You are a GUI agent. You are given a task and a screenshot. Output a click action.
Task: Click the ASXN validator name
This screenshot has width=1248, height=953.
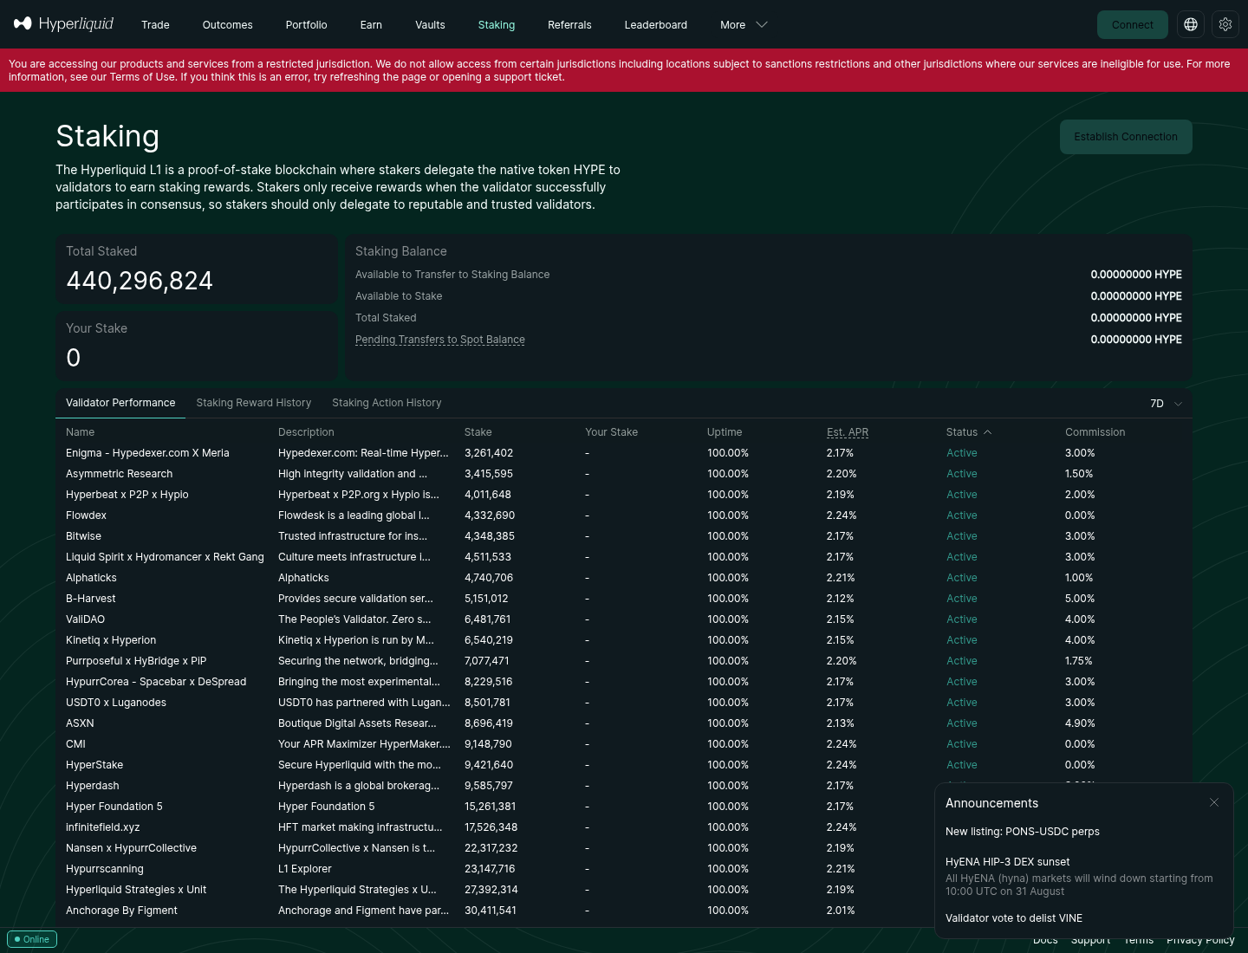tap(80, 723)
